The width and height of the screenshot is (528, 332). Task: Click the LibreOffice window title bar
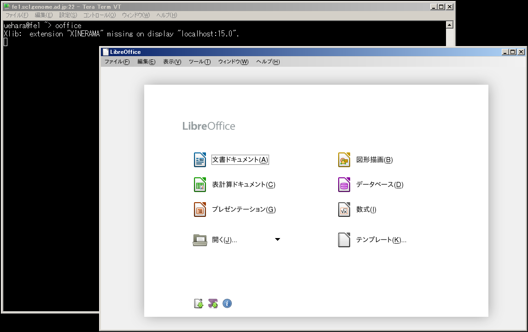coord(313,52)
